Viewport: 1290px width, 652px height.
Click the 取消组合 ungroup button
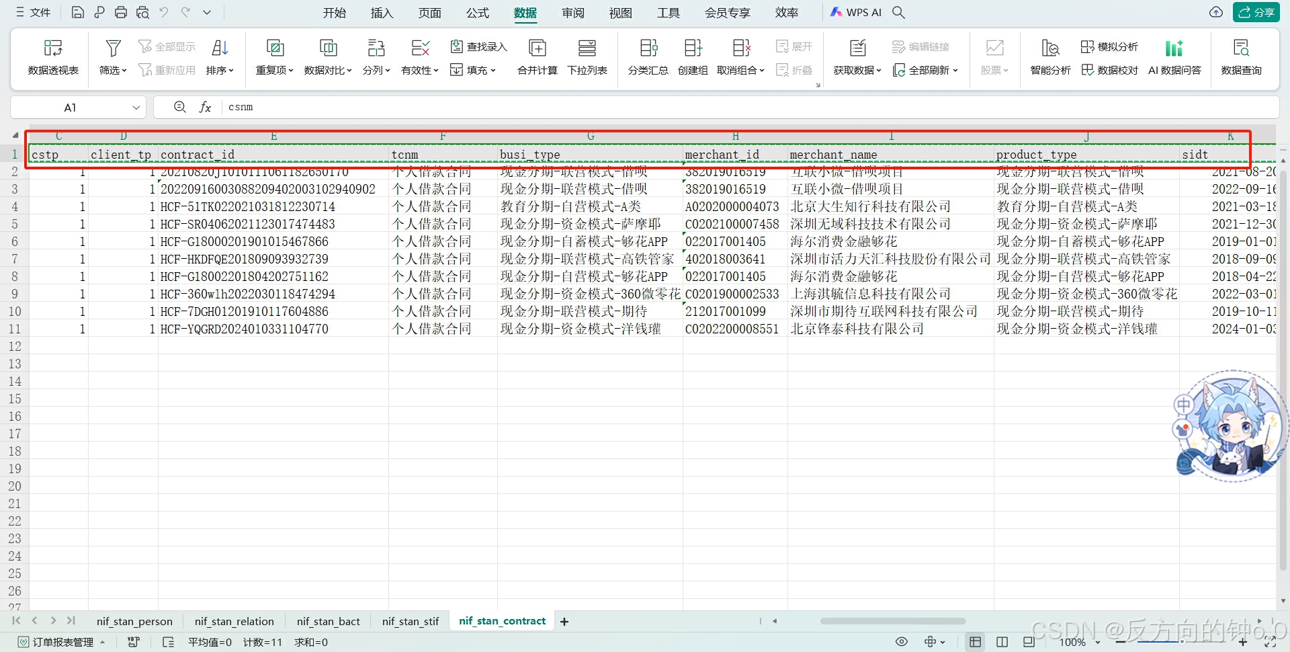tap(740, 56)
